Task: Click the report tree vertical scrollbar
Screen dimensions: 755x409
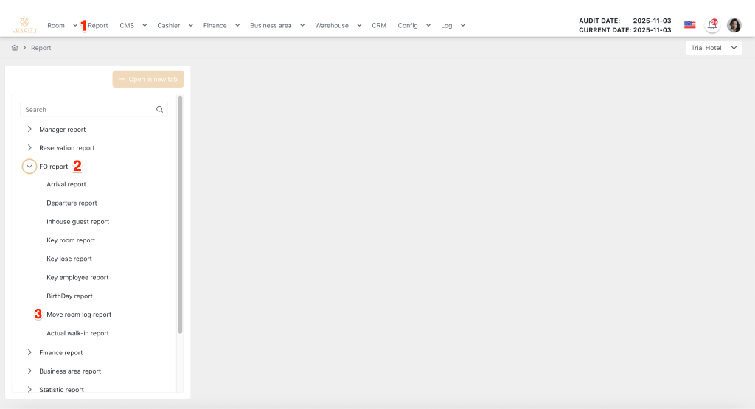Action: click(180, 214)
